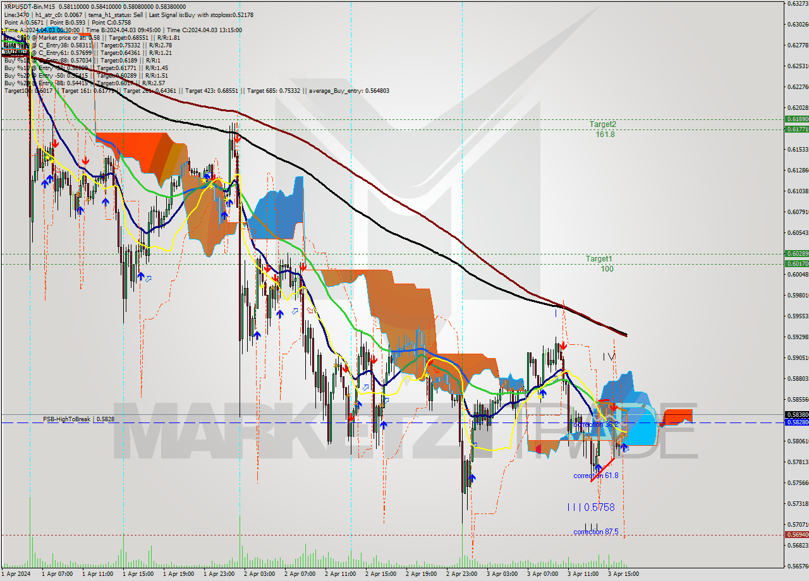Click the Target1 label
This screenshot has height=581, width=809.
599,259
